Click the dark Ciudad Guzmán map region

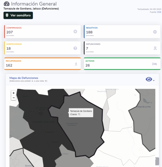38,132
